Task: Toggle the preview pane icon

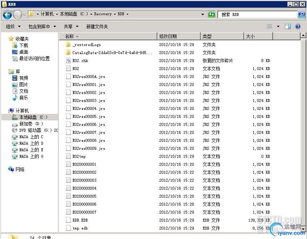Action: [x=287, y=26]
